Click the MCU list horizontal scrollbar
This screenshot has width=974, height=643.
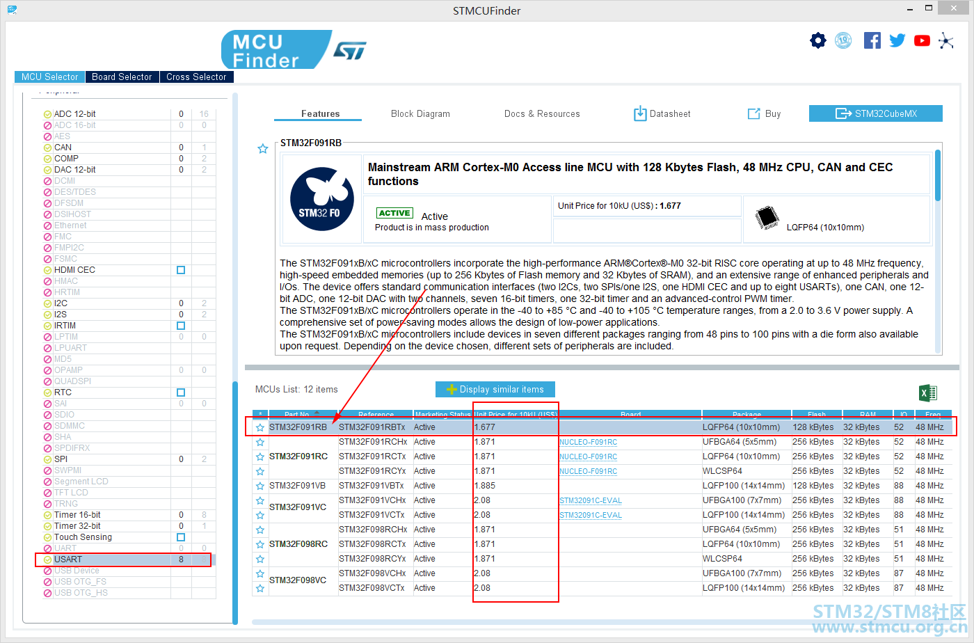pyautogui.click(x=602, y=622)
